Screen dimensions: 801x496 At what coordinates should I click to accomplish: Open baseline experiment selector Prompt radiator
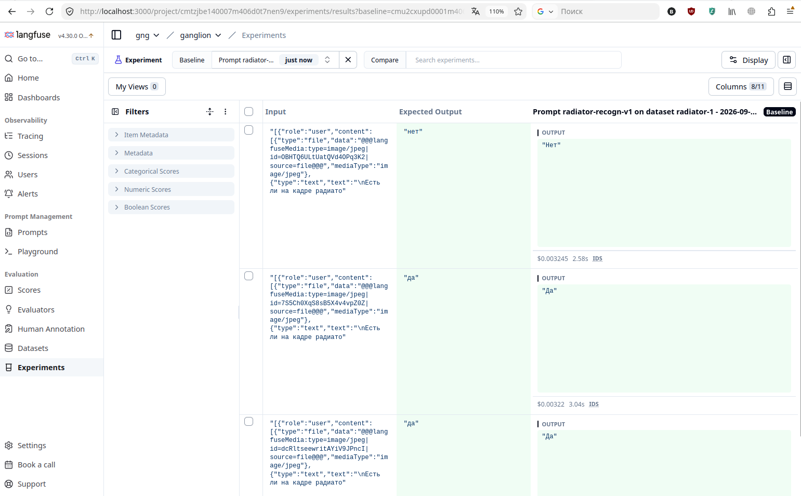point(275,60)
